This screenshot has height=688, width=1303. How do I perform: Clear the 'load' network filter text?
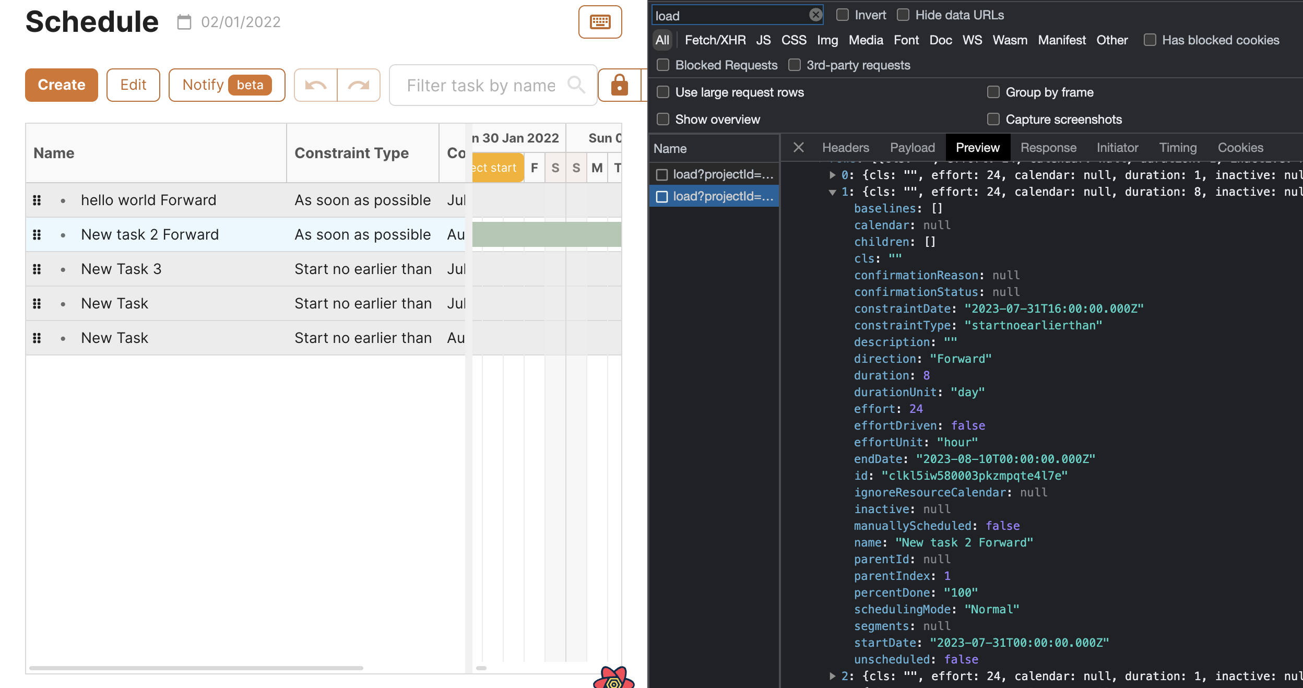[815, 15]
